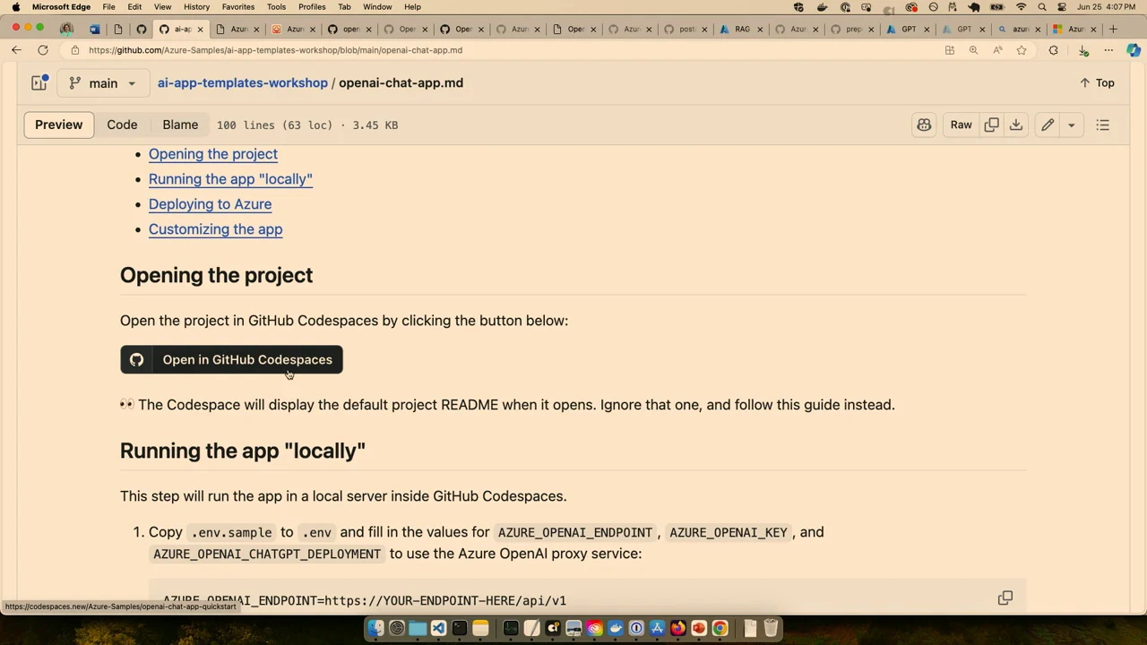Viewport: 1147px width, 645px height.
Task: Edit this file pencil icon
Action: pos(1048,125)
